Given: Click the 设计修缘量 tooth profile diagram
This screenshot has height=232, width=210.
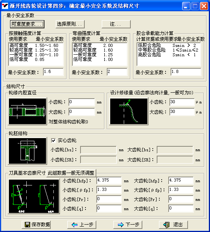Looking at the screenshot, I should pyautogui.click(x=129, y=111).
